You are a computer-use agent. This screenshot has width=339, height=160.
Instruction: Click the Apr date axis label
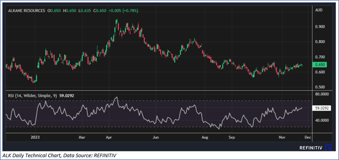click(x=109, y=137)
